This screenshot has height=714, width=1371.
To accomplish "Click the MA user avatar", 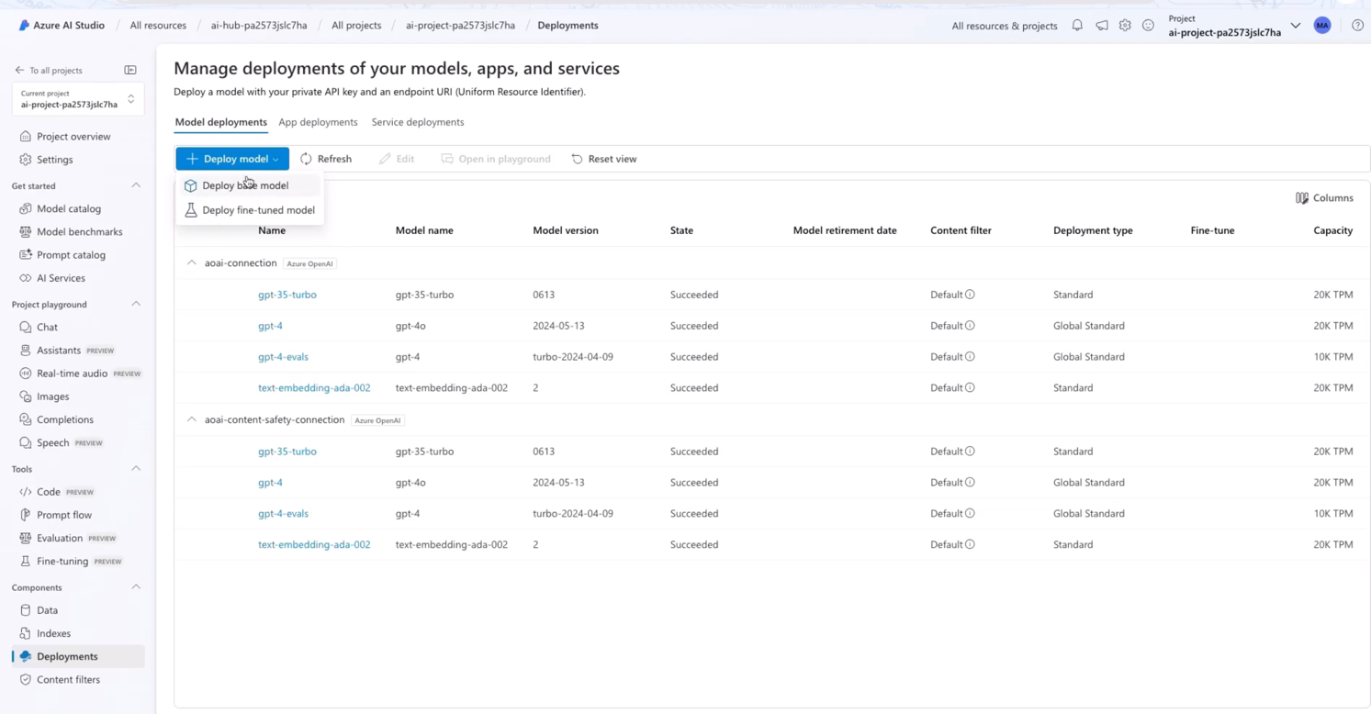I will point(1322,26).
